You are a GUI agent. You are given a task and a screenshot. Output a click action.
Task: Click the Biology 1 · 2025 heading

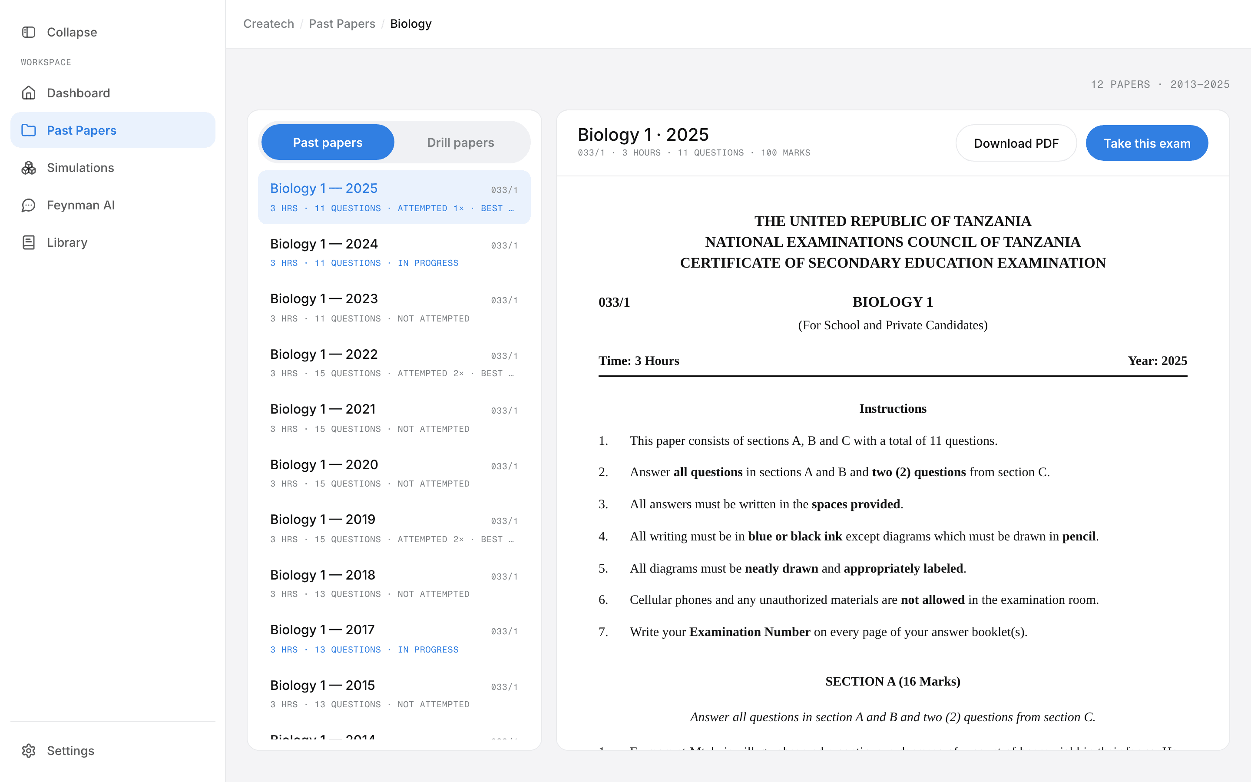click(642, 135)
